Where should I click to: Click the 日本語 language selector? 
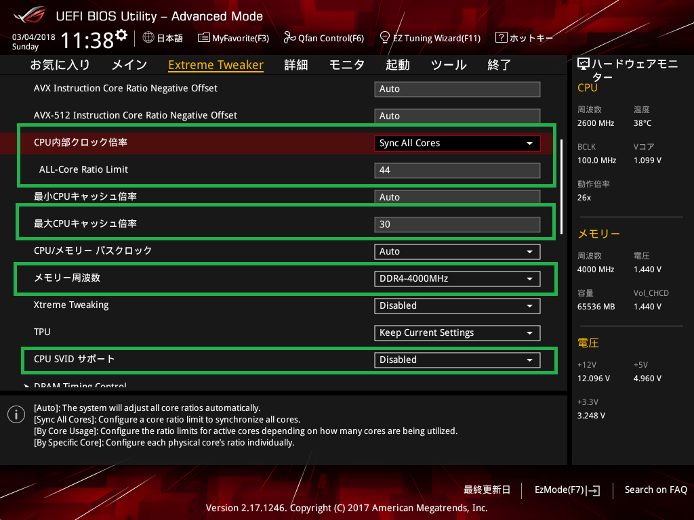click(163, 38)
